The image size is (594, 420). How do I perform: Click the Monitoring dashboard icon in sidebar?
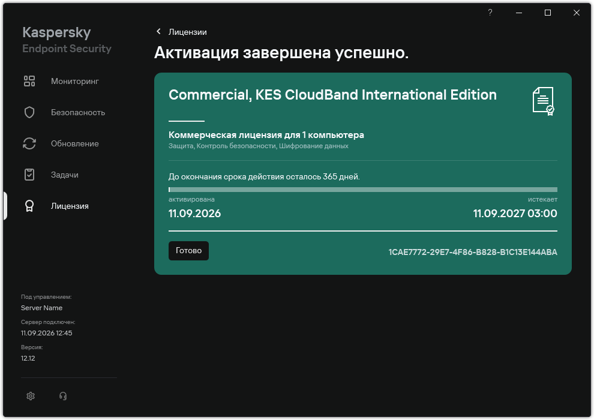point(29,81)
